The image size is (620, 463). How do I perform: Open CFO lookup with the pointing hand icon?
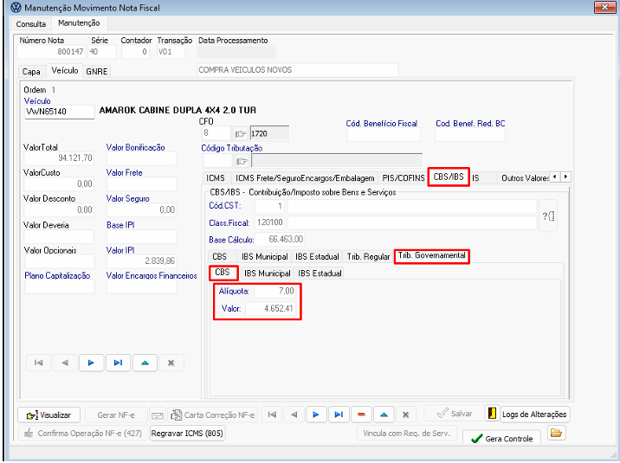pos(240,134)
